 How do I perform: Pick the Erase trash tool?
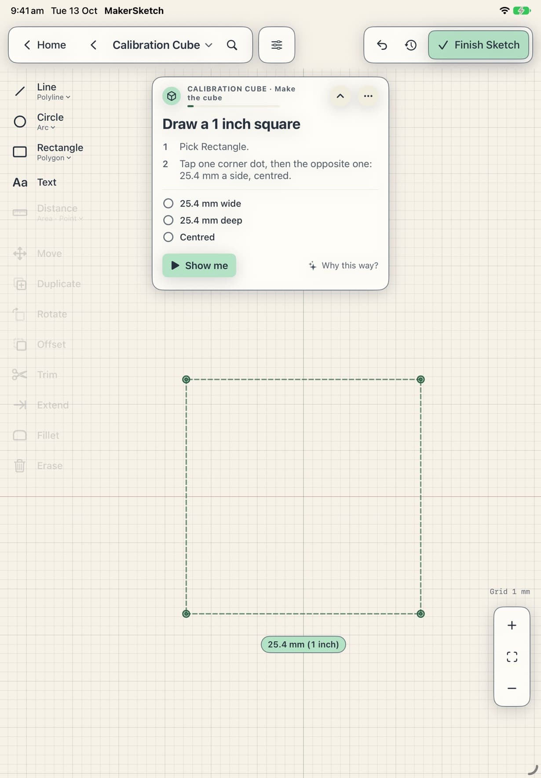pyautogui.click(x=37, y=465)
